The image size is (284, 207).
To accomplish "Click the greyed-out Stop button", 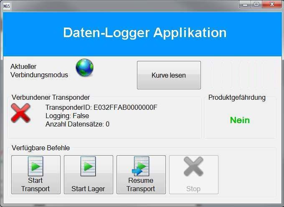I will [x=194, y=174].
